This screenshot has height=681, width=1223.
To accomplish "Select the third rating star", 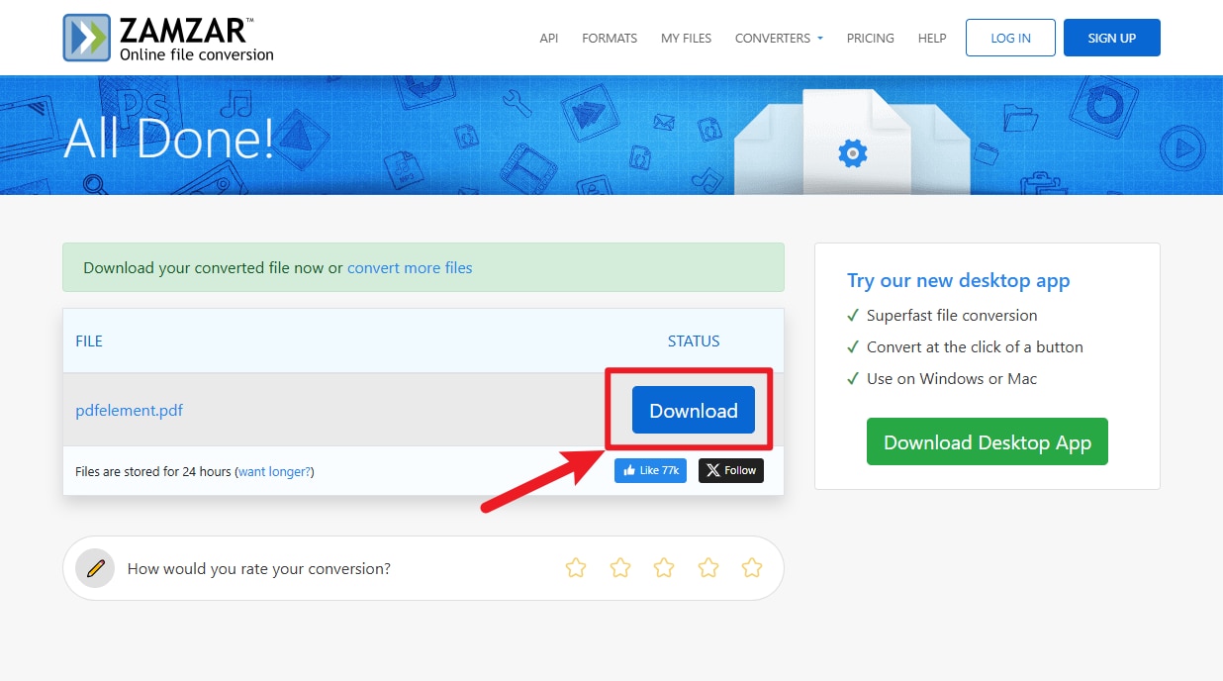I will (x=664, y=568).
